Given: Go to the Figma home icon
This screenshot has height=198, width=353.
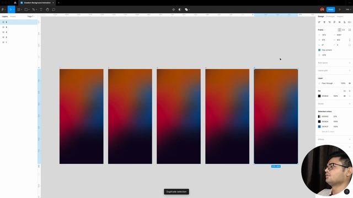Looking at the screenshot, I should pos(15,3).
